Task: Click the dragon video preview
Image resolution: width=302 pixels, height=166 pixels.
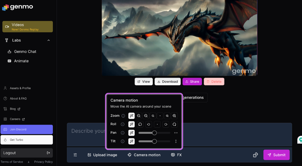Action: (179, 38)
